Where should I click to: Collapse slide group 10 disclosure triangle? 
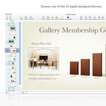click(7, 63)
